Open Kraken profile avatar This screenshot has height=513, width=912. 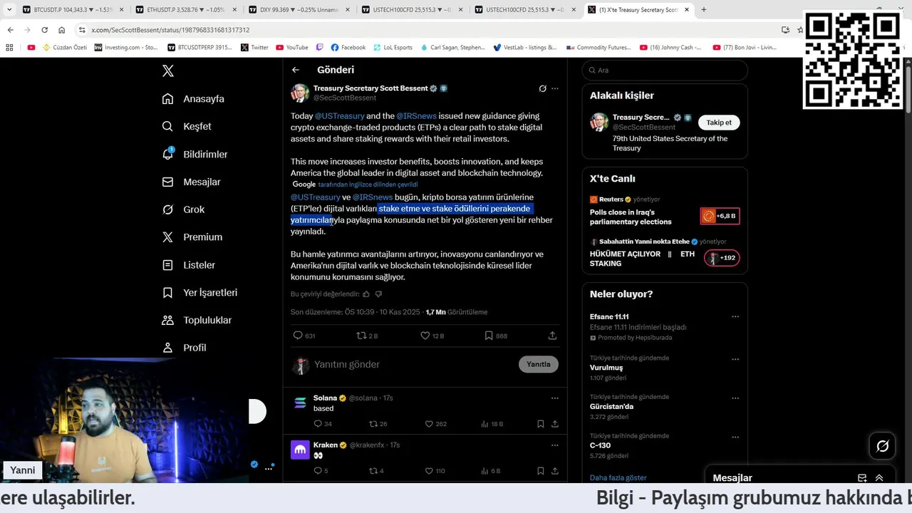click(x=300, y=450)
